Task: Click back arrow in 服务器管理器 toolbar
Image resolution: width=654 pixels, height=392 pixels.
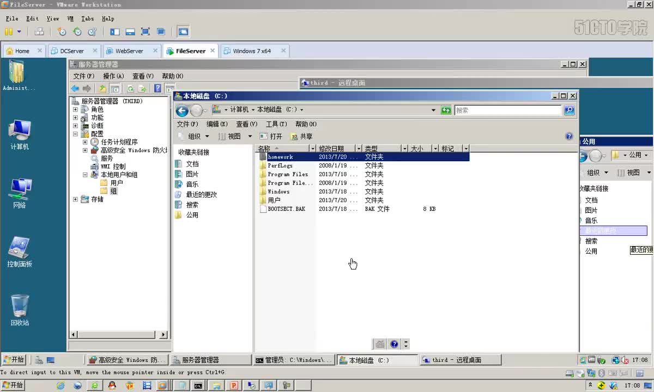Action: pyautogui.click(x=75, y=89)
